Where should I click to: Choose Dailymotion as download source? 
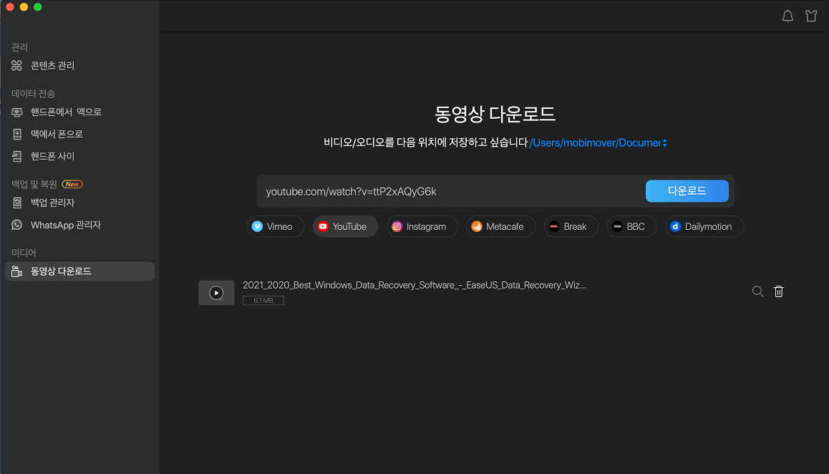point(704,226)
